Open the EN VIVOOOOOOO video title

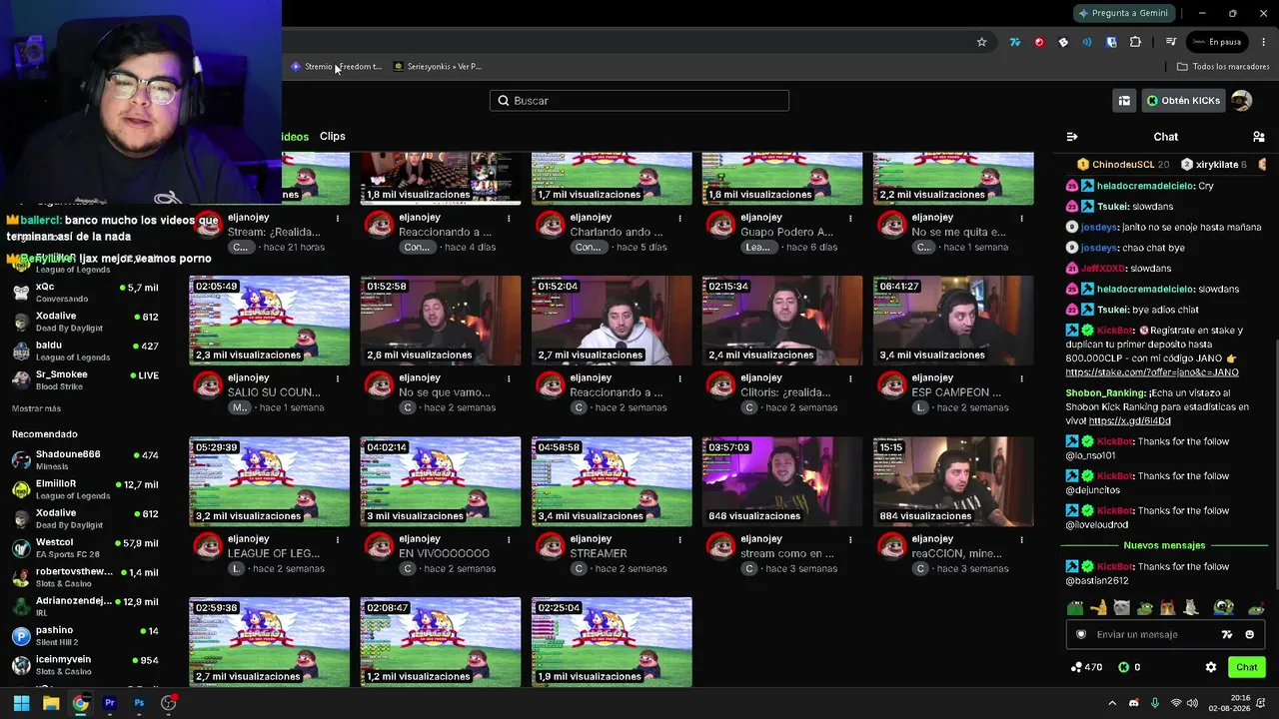point(445,553)
